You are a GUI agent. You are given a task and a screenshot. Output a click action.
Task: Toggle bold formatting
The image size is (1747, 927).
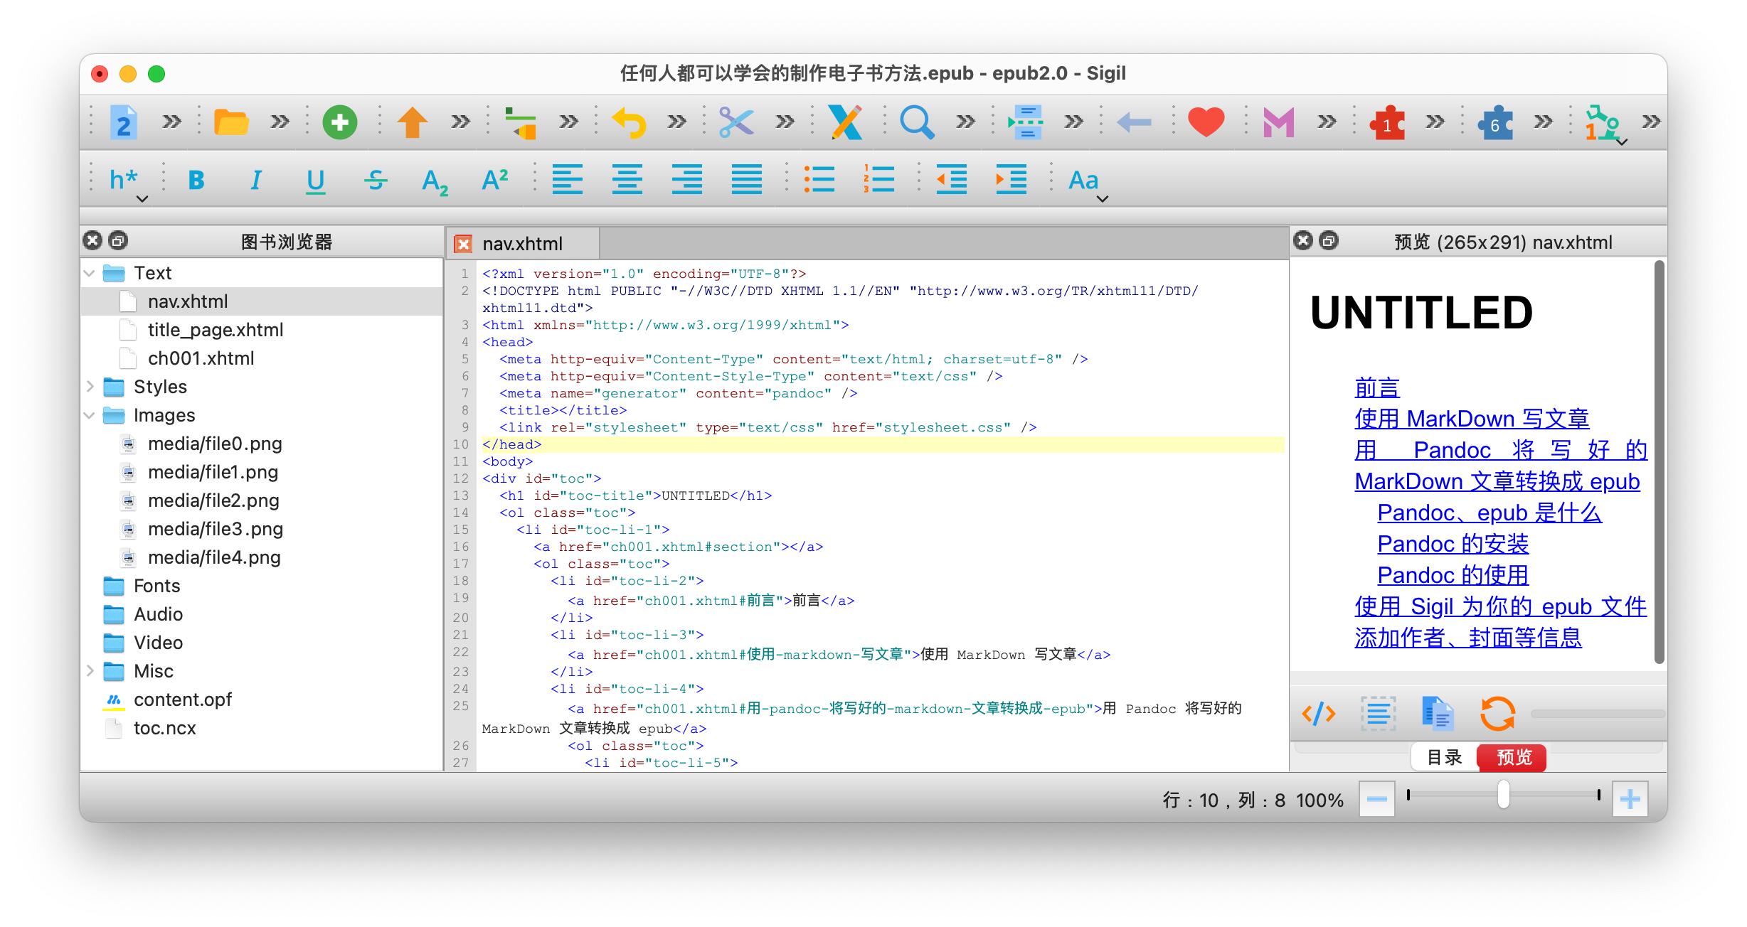[x=196, y=181]
